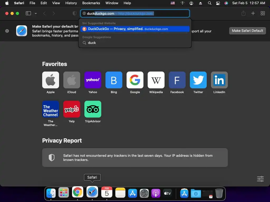This screenshot has width=270, height=202.
Task: Click the Share toolbar button
Action: point(243,13)
